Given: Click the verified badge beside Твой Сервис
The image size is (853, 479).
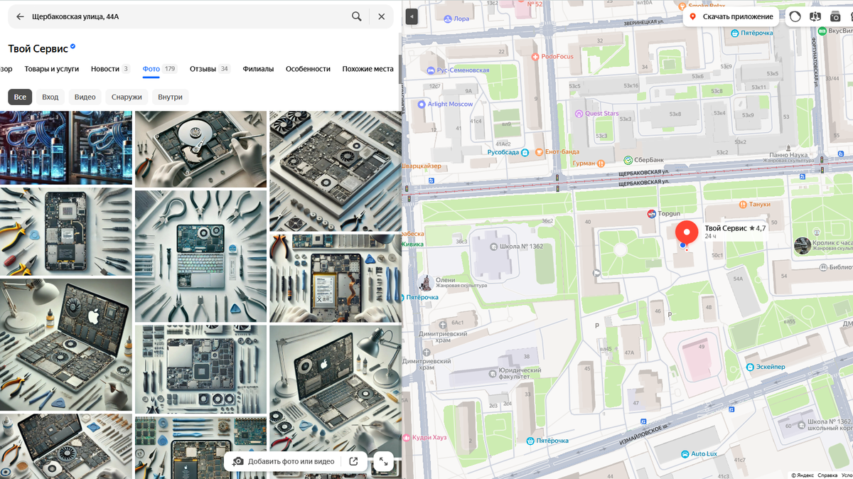Looking at the screenshot, I should tap(73, 47).
